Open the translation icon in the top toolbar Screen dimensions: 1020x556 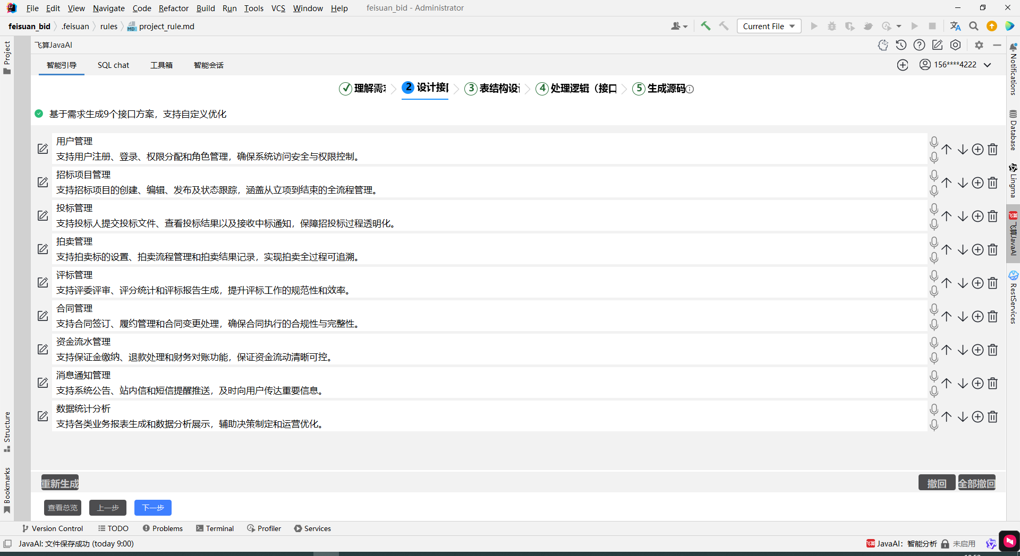[956, 25]
